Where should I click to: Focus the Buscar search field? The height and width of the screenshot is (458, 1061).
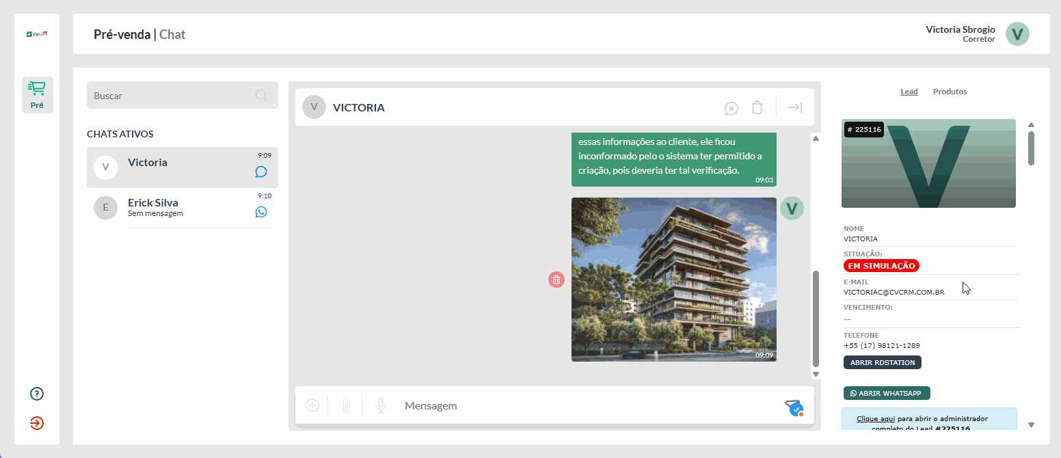tap(183, 95)
